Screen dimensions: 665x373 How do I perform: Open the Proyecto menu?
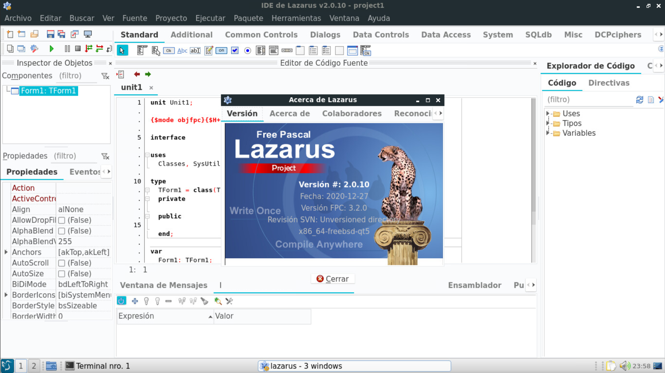click(x=171, y=18)
